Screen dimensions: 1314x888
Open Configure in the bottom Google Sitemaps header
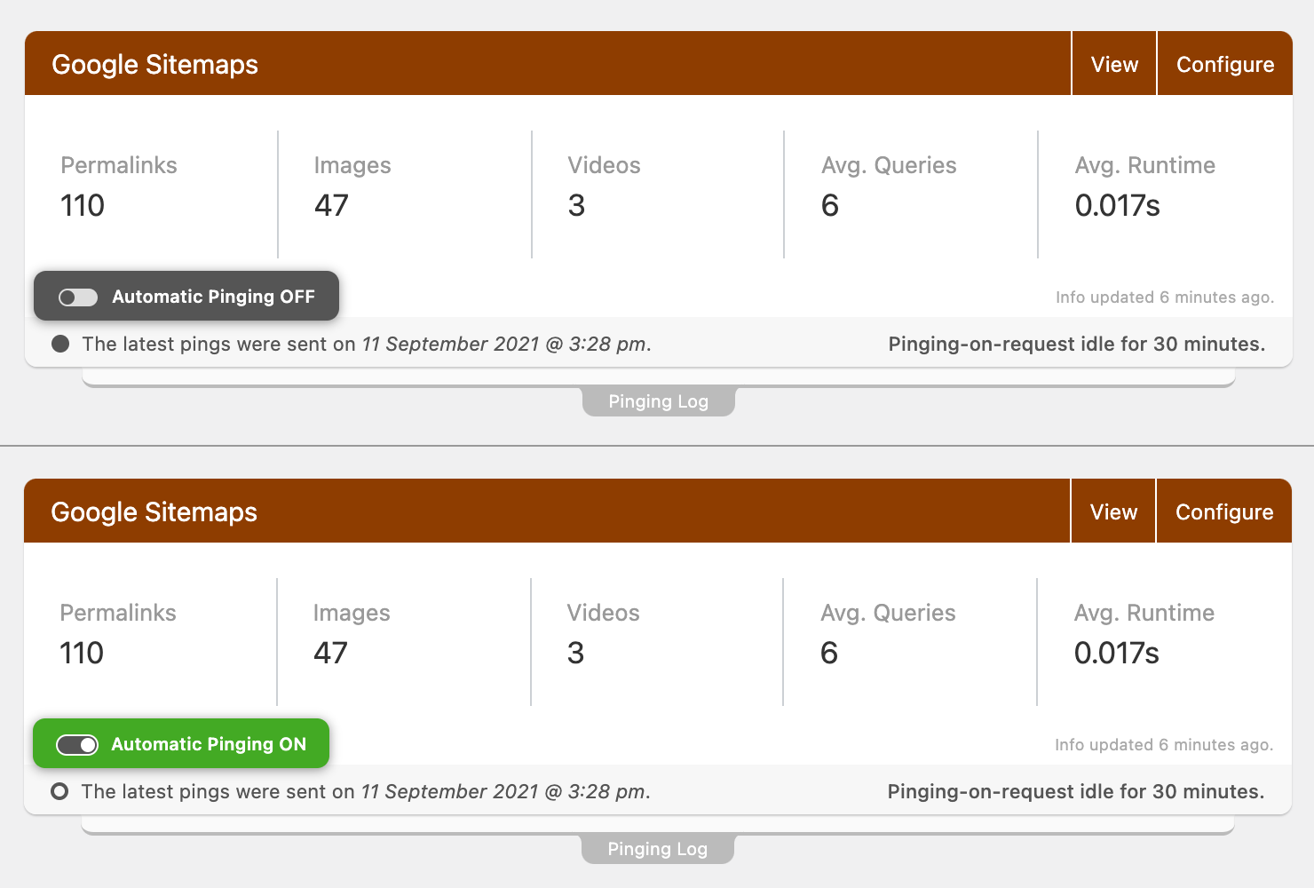point(1224,511)
